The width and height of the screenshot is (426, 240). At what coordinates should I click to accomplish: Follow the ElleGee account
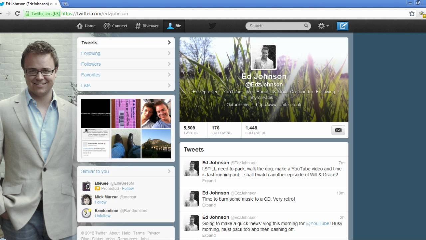click(128, 189)
